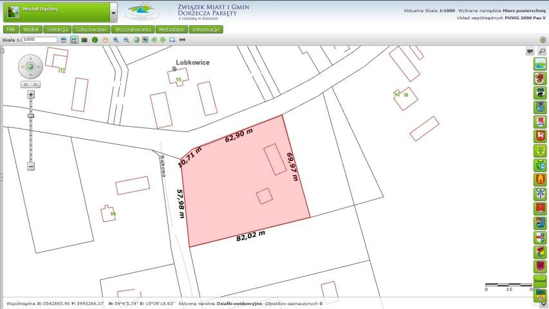Click the center-on-selection toolbar icon
The height and width of the screenshot is (309, 549).
point(145,40)
